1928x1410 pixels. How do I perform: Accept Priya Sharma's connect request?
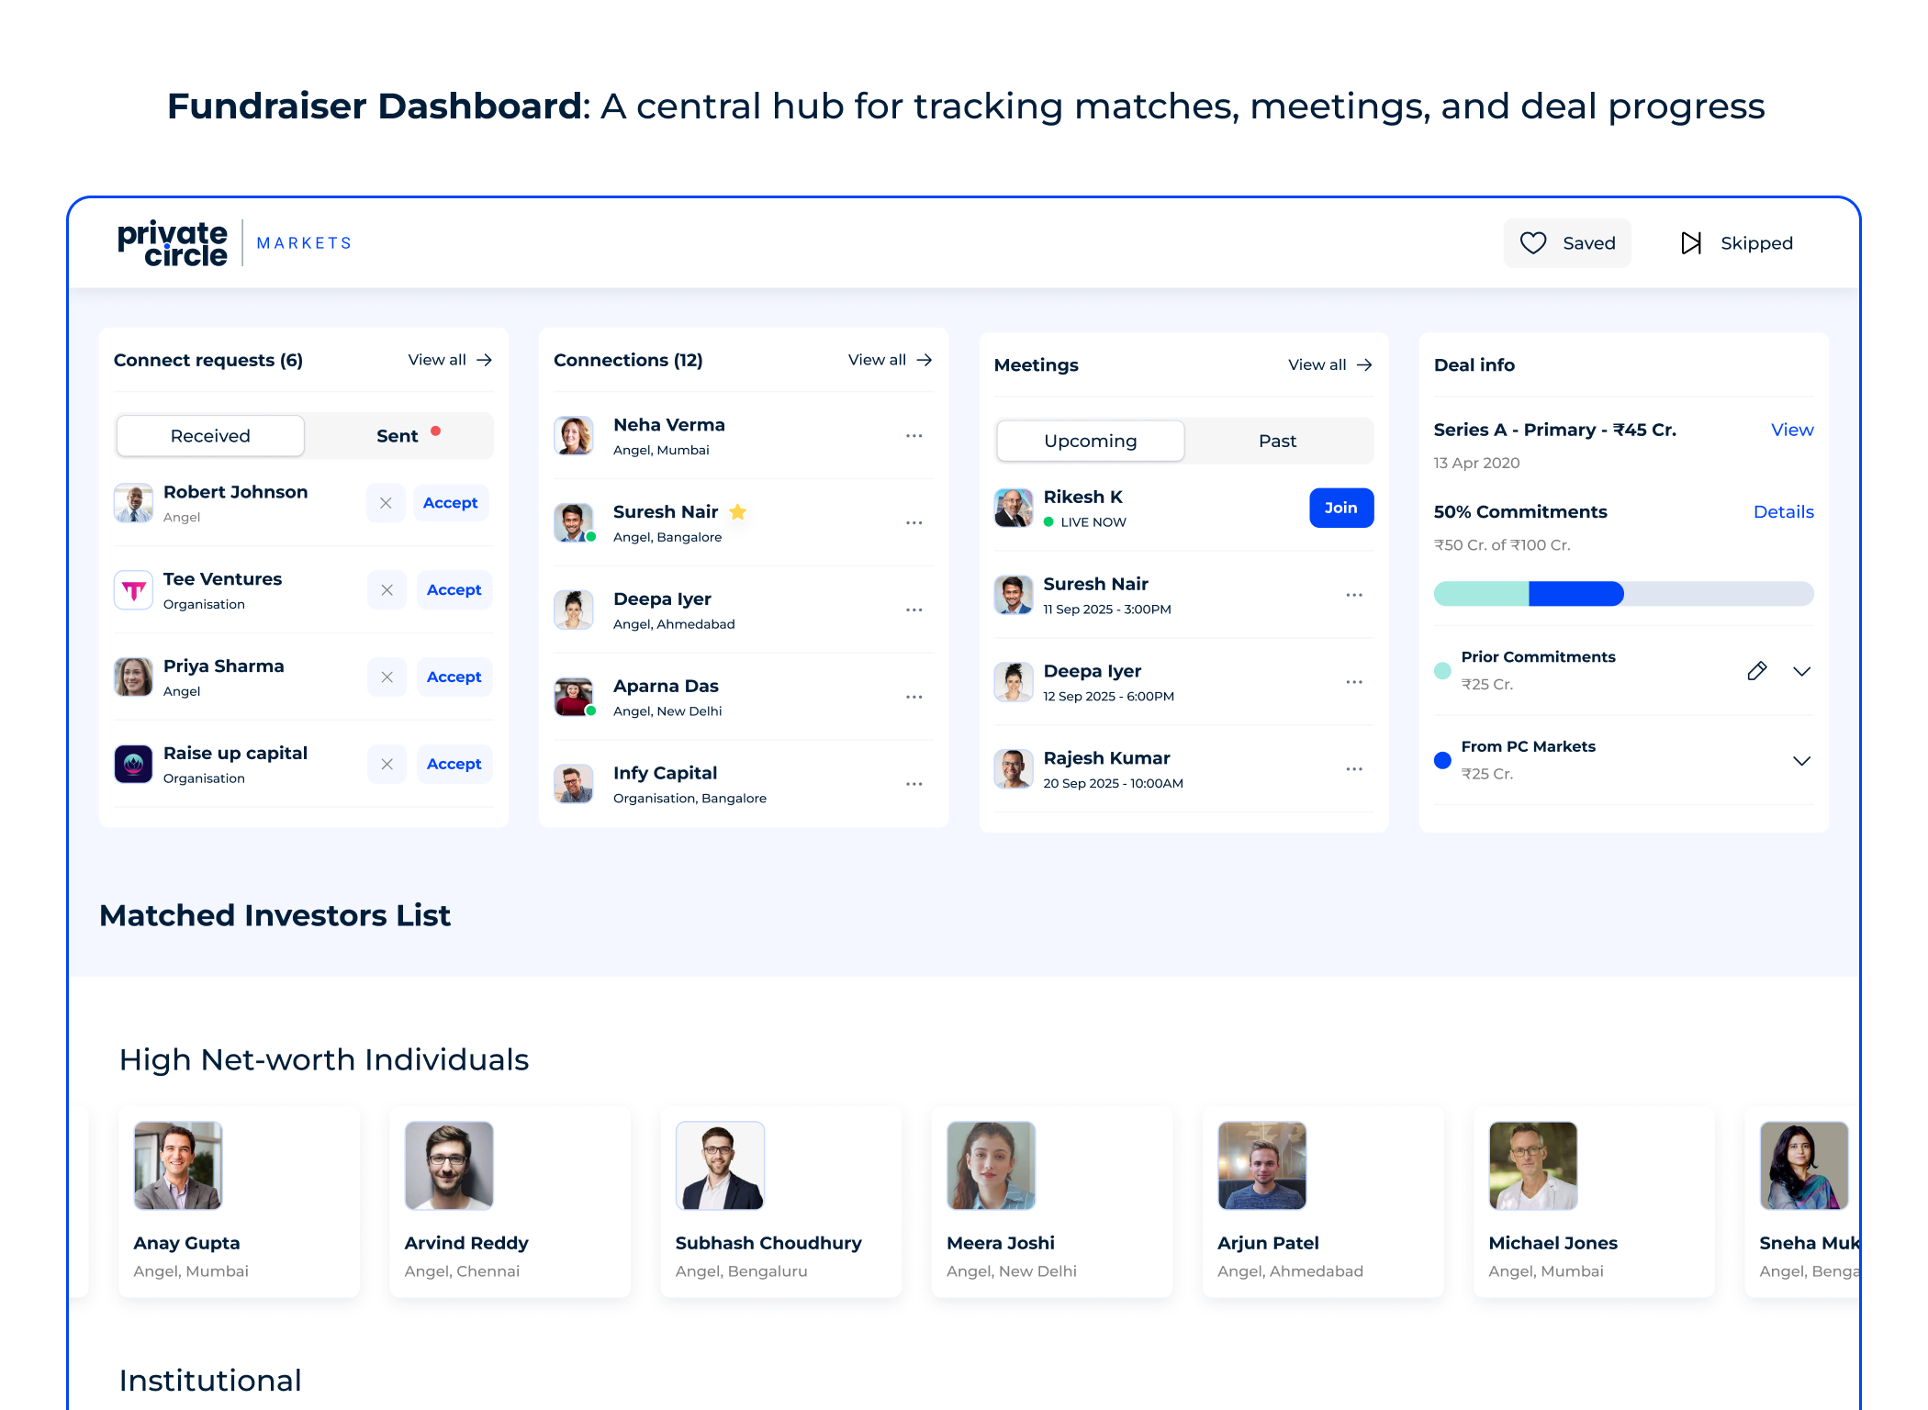pos(454,677)
